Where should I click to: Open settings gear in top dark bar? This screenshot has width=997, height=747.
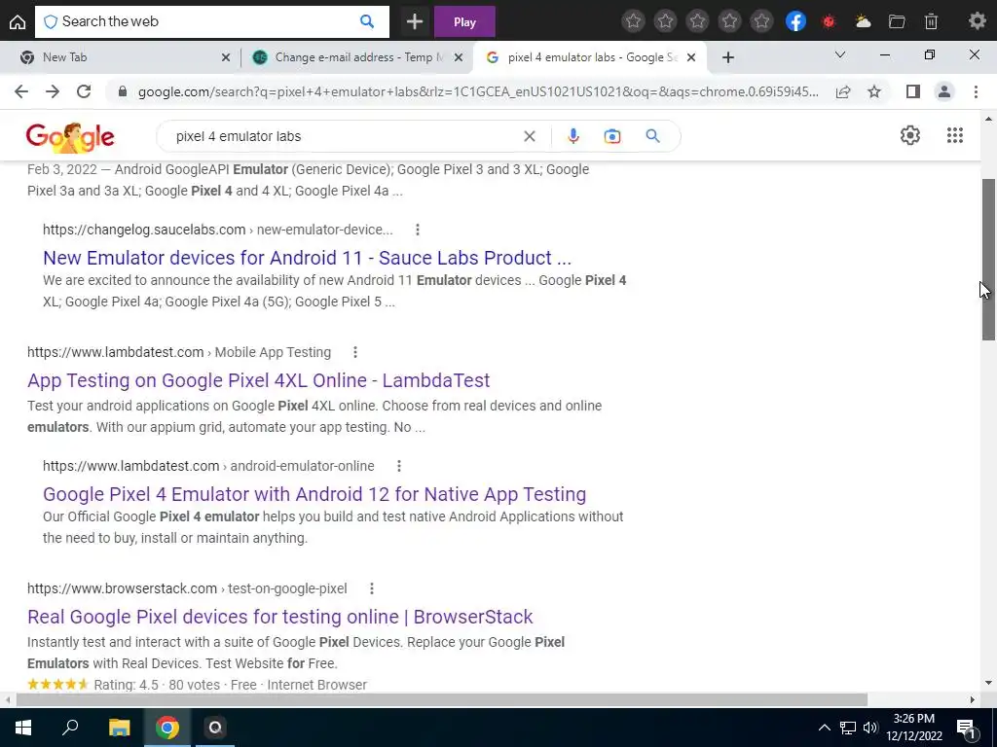click(x=977, y=21)
